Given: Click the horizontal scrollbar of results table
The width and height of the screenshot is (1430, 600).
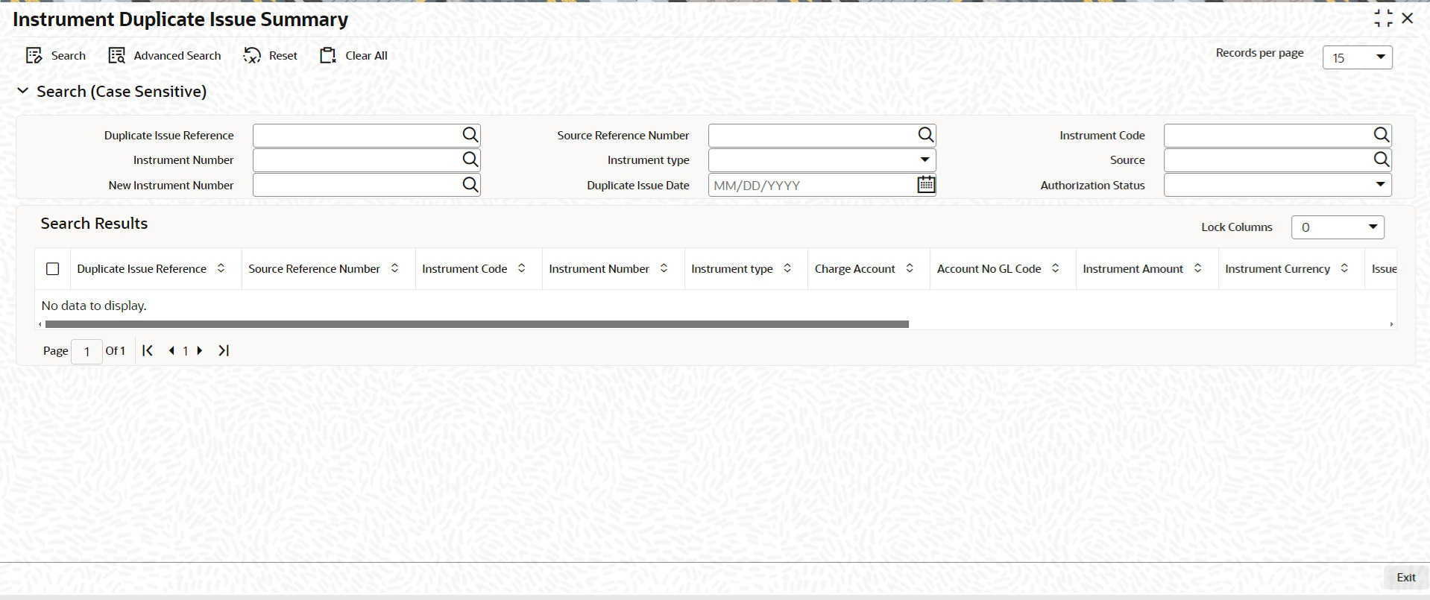Looking at the screenshot, I should (477, 324).
